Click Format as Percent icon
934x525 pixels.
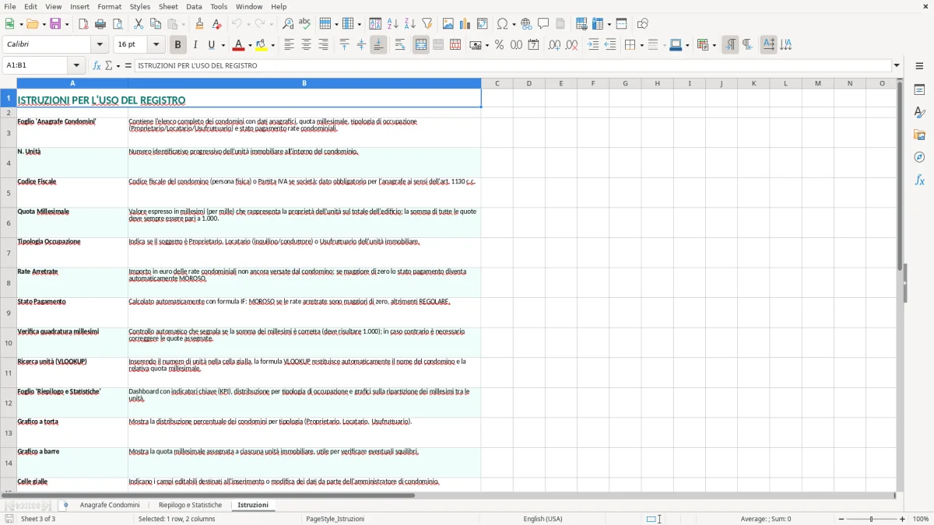pos(499,45)
